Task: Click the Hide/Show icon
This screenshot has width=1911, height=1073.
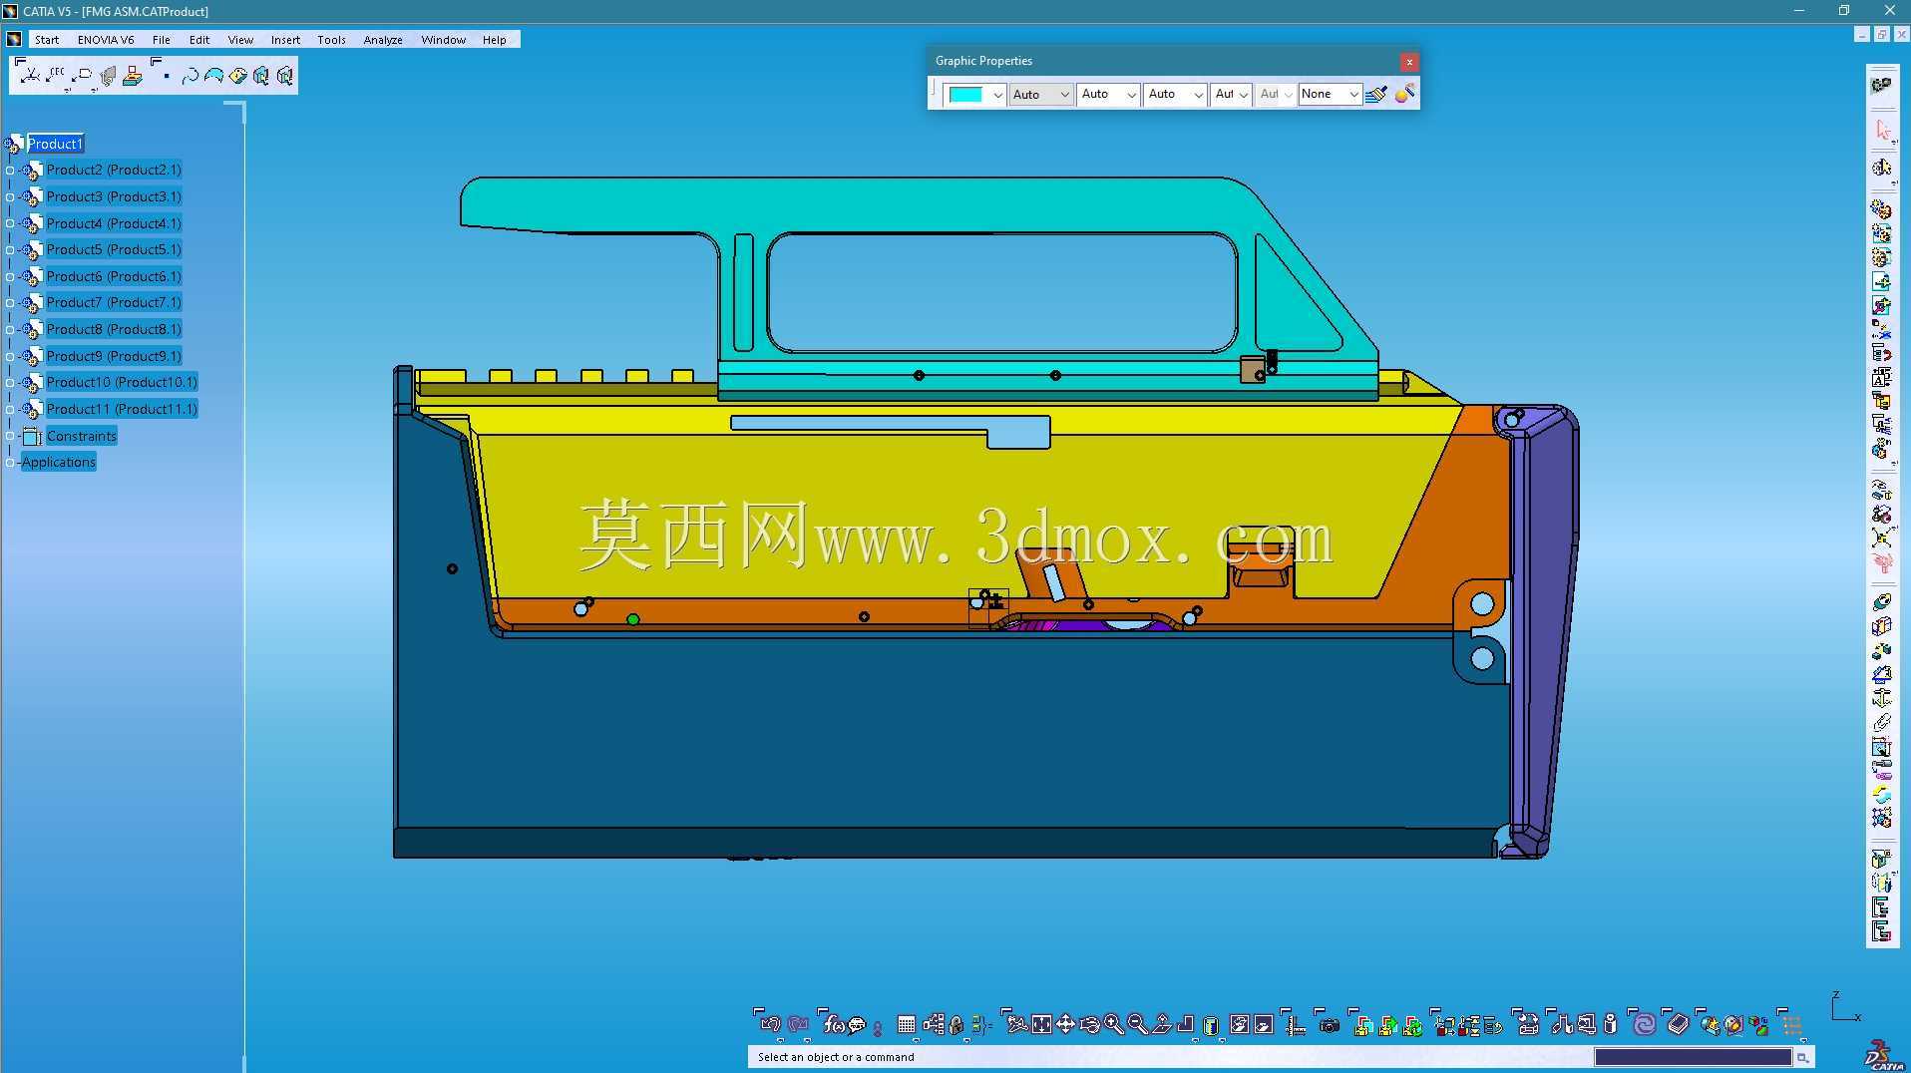Action: 1240,1024
